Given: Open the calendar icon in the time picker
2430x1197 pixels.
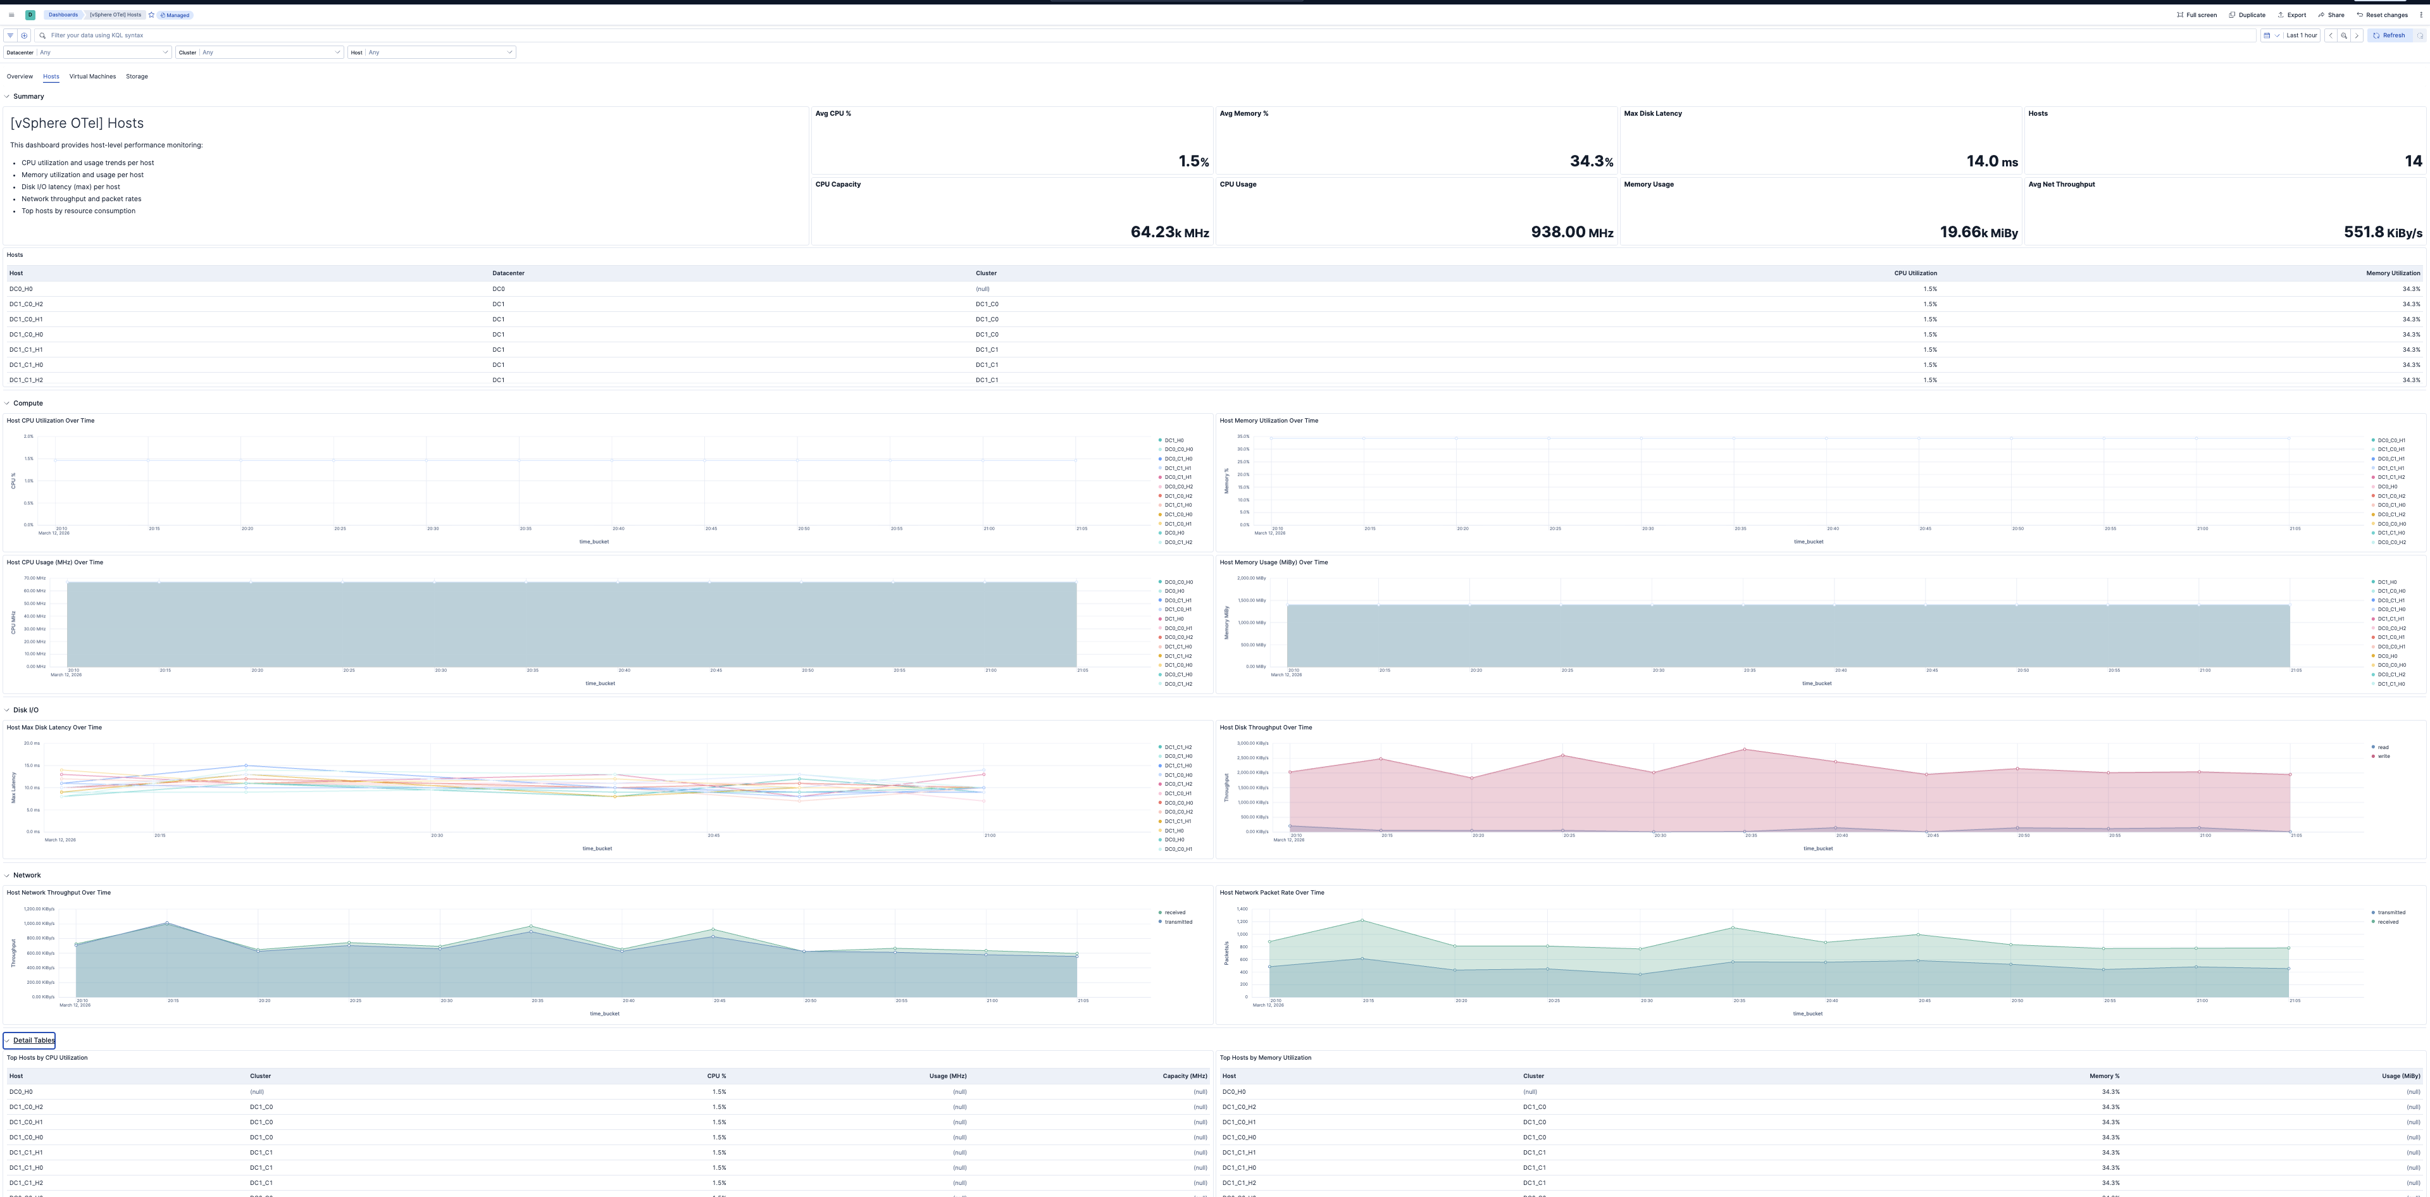Looking at the screenshot, I should (x=2267, y=36).
